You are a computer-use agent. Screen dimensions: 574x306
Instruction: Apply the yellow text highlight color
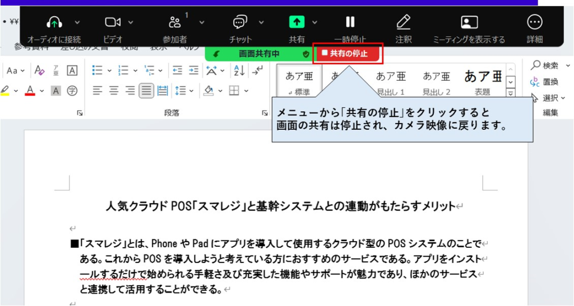(x=5, y=90)
